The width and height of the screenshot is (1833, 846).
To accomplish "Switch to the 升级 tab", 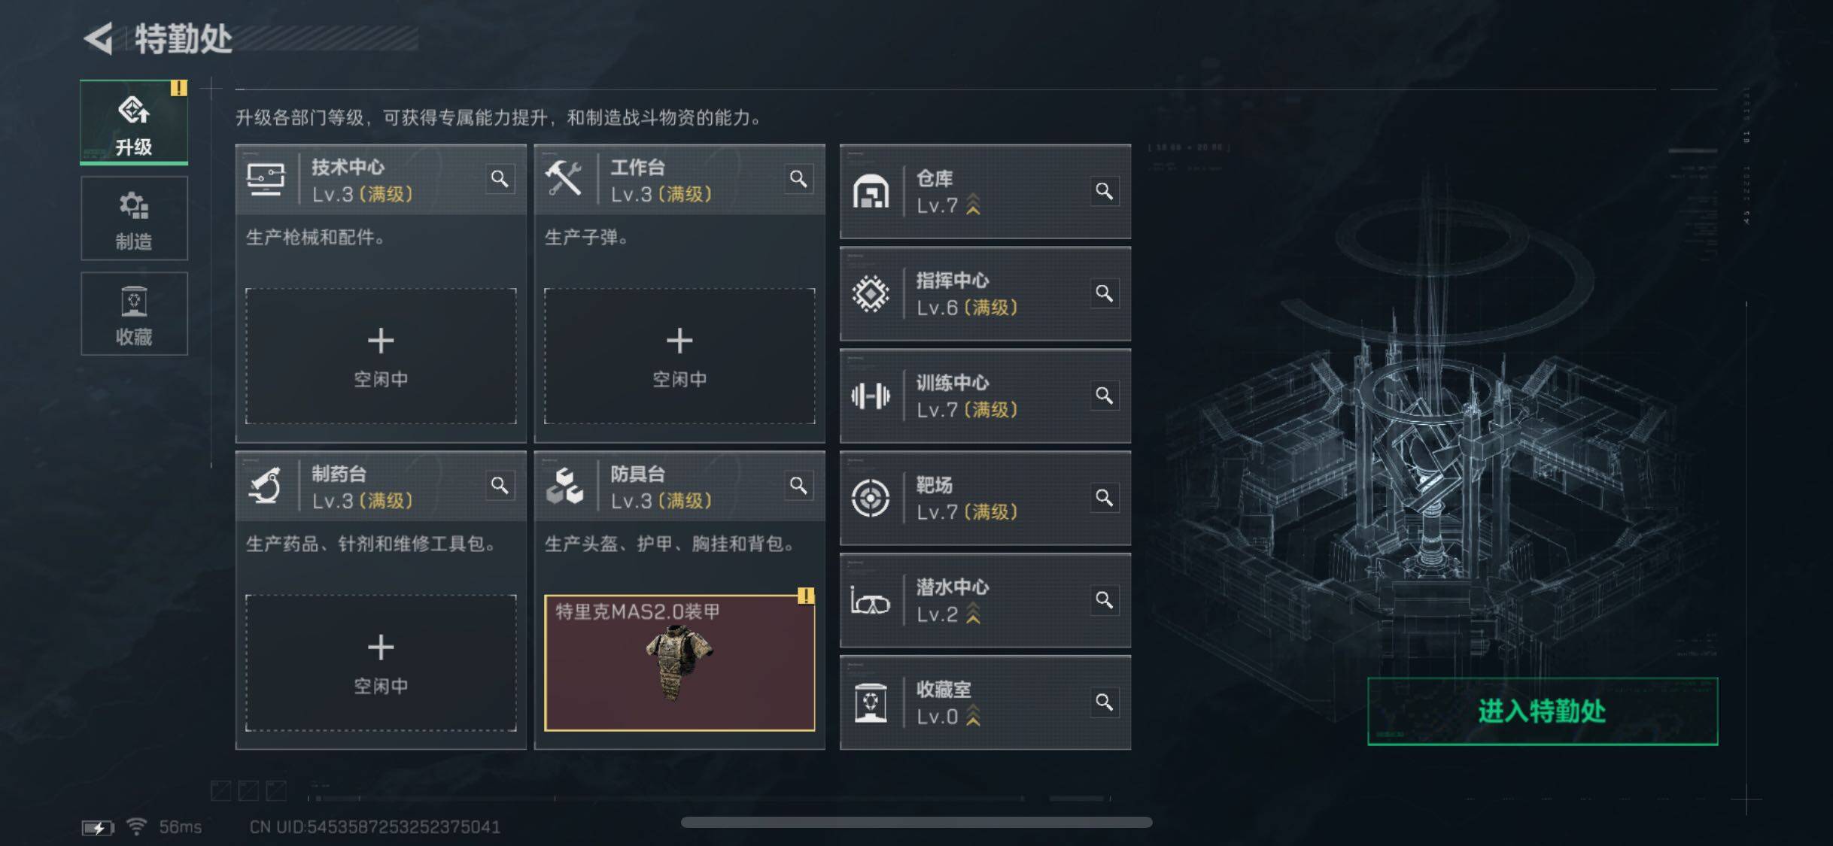I will pyautogui.click(x=134, y=123).
